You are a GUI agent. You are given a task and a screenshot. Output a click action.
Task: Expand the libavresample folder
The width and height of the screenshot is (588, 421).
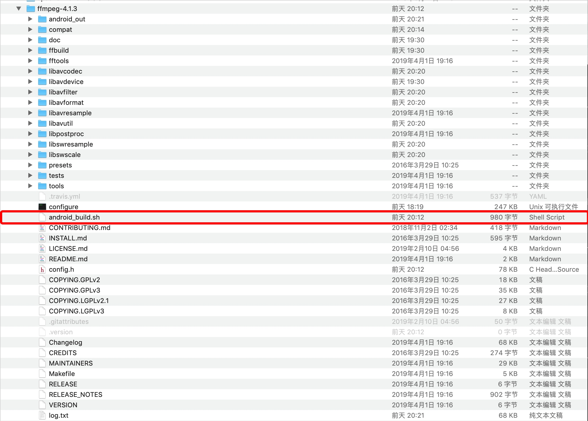point(30,113)
